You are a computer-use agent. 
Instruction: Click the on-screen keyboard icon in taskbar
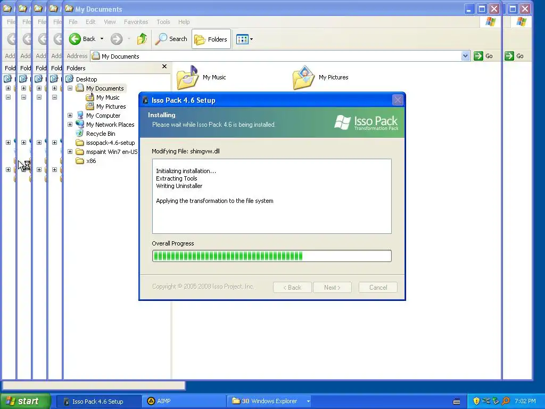457,402
